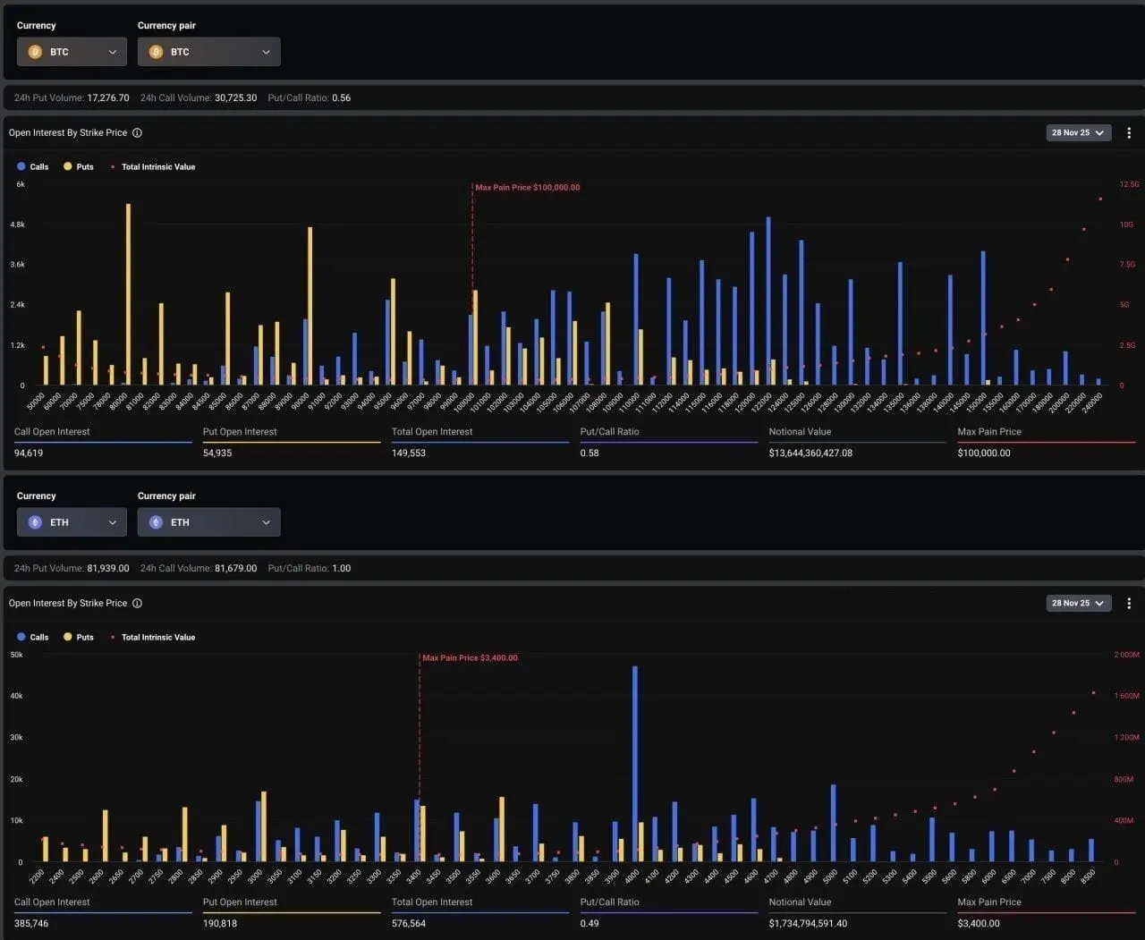Screen dimensions: 1145x940
Task: Click info icon beside BTC Open Interest title
Action: tap(137, 132)
